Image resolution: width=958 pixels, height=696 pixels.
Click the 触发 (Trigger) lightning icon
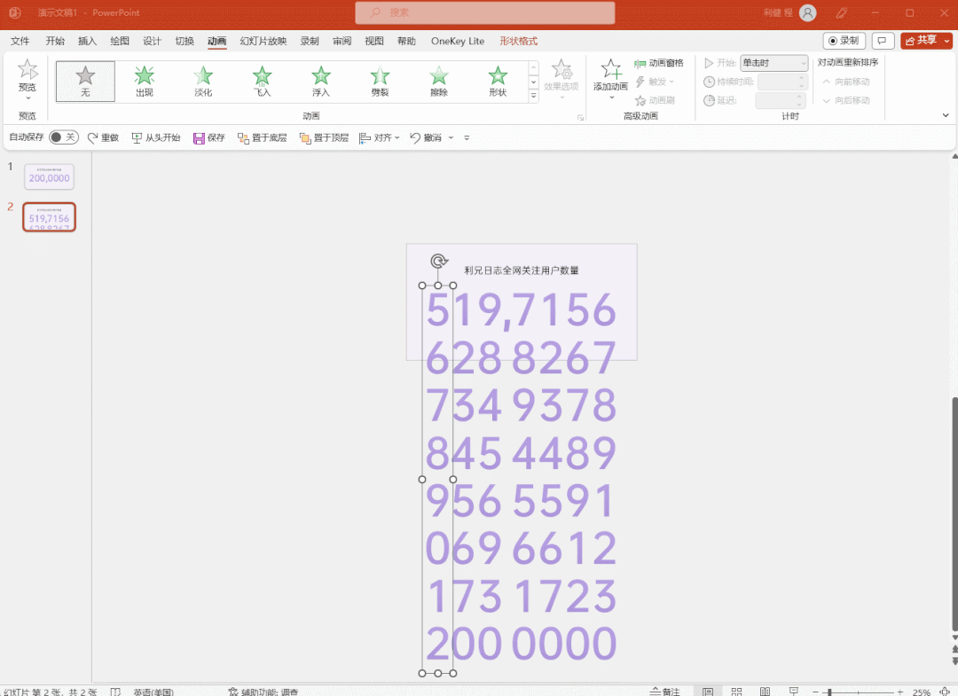click(x=640, y=82)
